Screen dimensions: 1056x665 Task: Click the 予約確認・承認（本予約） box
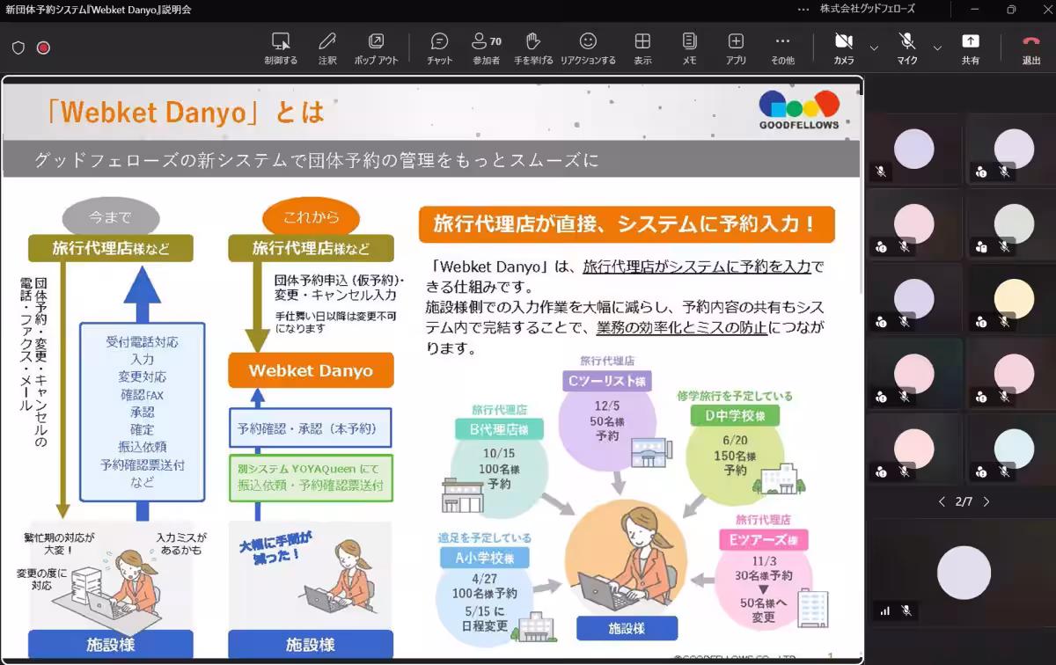click(x=311, y=428)
